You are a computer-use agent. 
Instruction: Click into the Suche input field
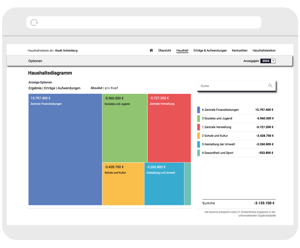pos(236,86)
